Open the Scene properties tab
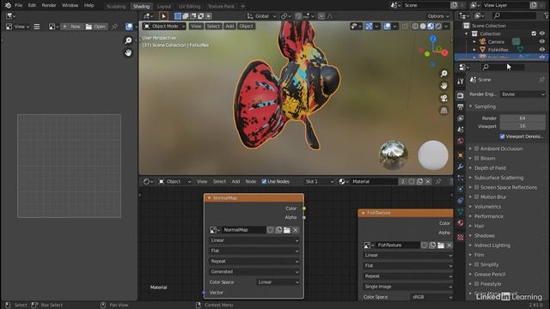 click(461, 130)
